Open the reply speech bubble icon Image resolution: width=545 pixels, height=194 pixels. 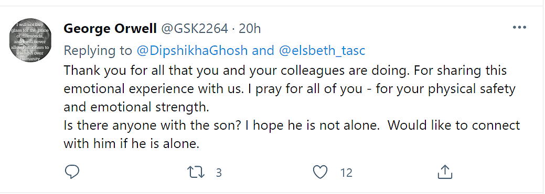(72, 172)
